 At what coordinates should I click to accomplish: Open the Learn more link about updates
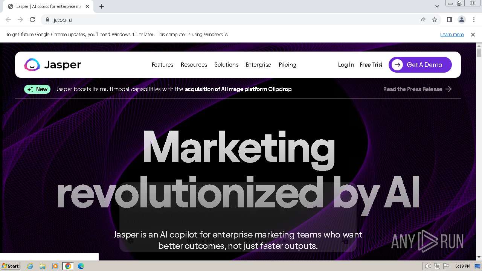tap(452, 35)
